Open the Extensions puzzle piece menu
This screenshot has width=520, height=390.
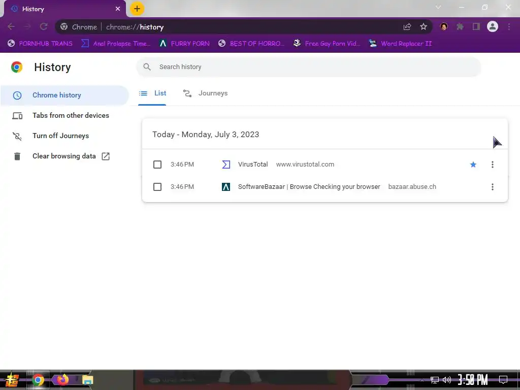460,26
